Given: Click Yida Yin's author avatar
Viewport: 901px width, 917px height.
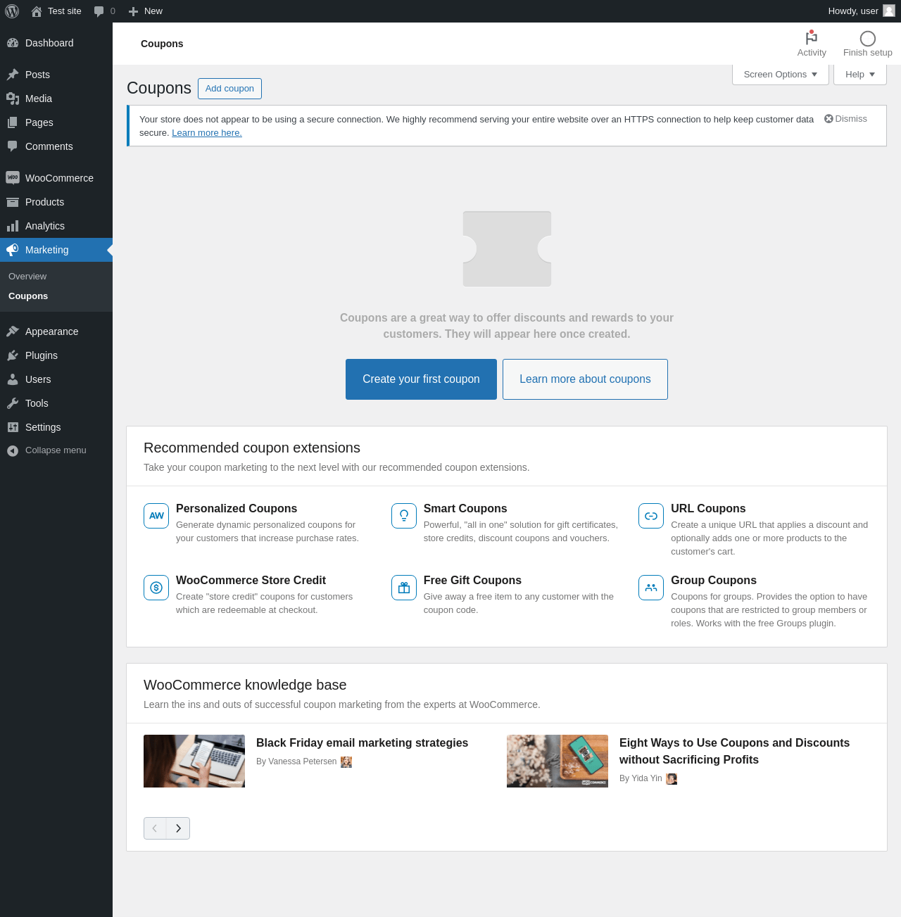Looking at the screenshot, I should coord(672,779).
